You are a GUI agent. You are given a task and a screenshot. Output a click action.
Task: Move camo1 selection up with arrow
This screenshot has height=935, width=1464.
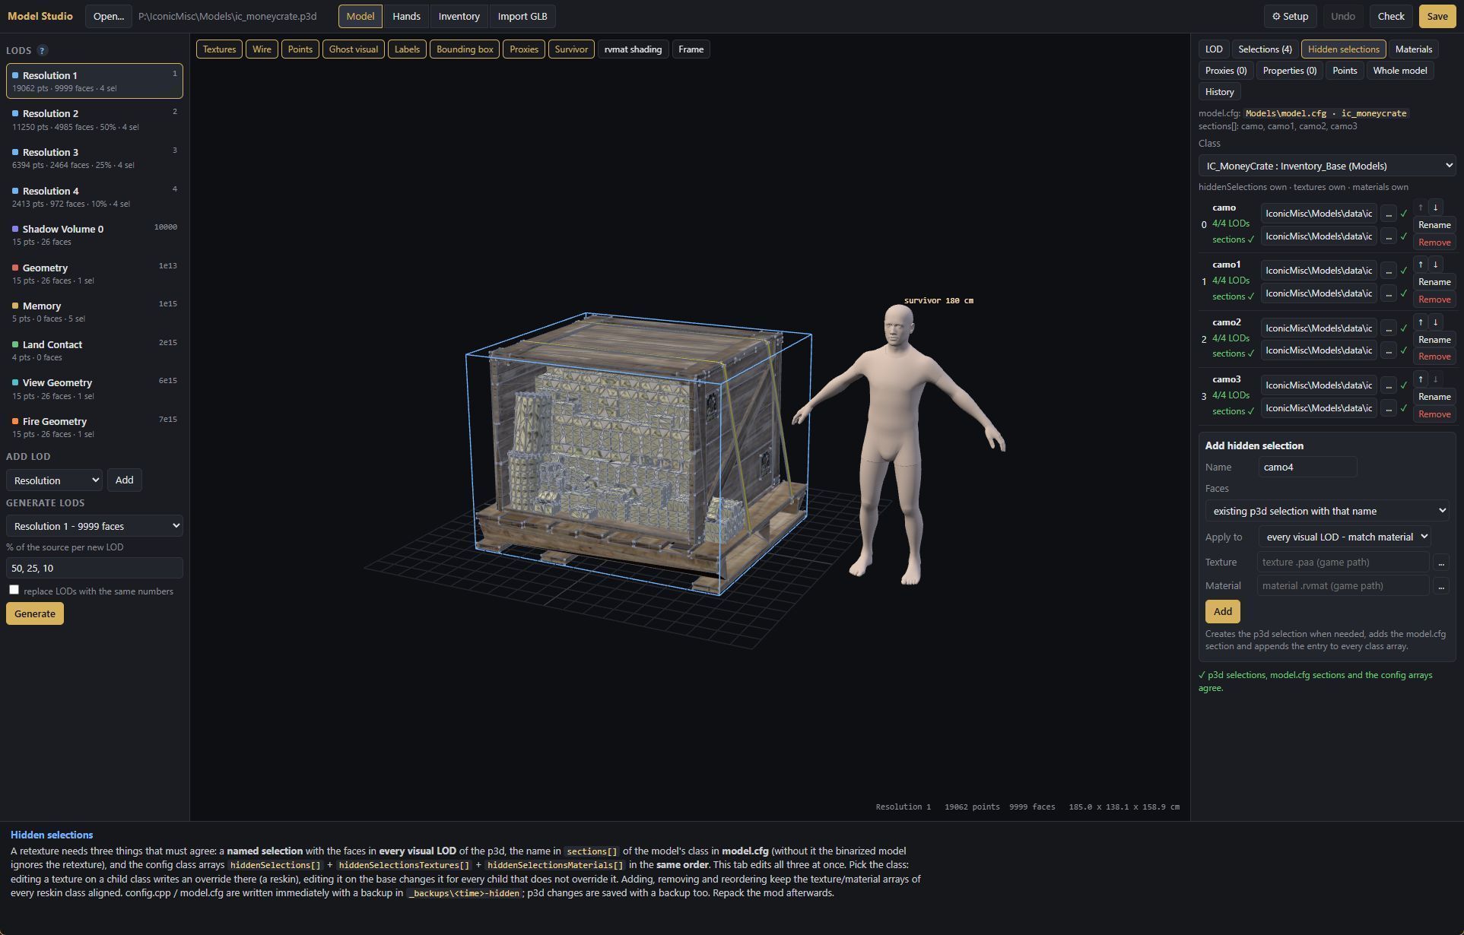point(1421,265)
